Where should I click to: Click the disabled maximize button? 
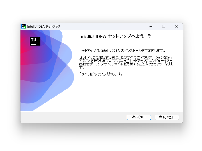(164, 27)
